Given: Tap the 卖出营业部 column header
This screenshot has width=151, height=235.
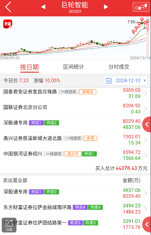Looking at the screenshot, I should (15, 180).
